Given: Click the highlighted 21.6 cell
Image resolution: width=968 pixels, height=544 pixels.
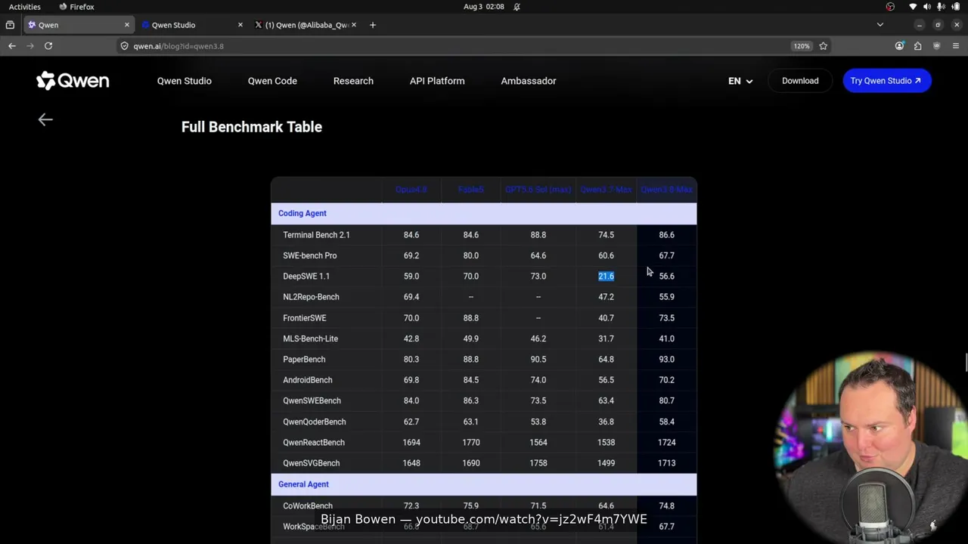Looking at the screenshot, I should 606,277.
